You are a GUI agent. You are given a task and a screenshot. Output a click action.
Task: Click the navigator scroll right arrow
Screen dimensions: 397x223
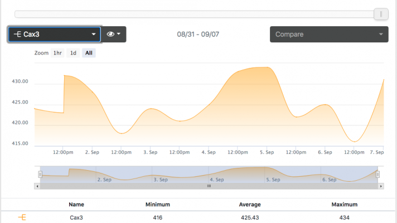381,186
